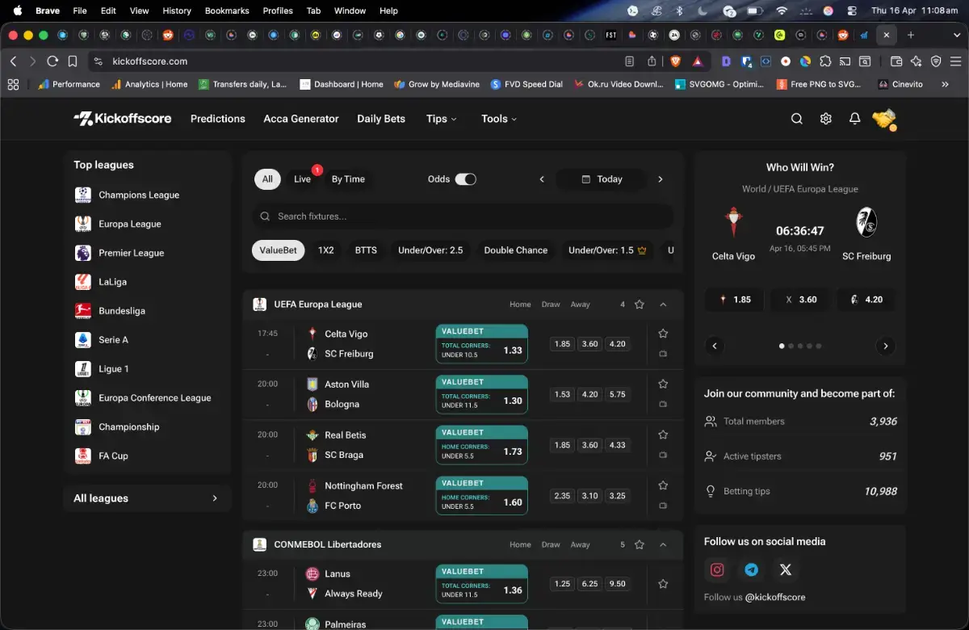Image resolution: width=969 pixels, height=630 pixels.
Task: Favorite the Celta Vigo match star
Action: tap(663, 334)
